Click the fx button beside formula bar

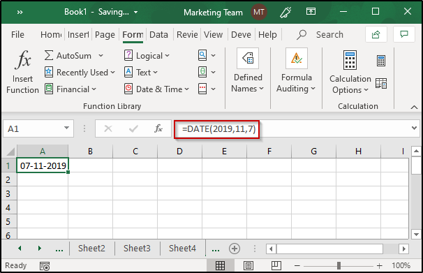(158, 128)
